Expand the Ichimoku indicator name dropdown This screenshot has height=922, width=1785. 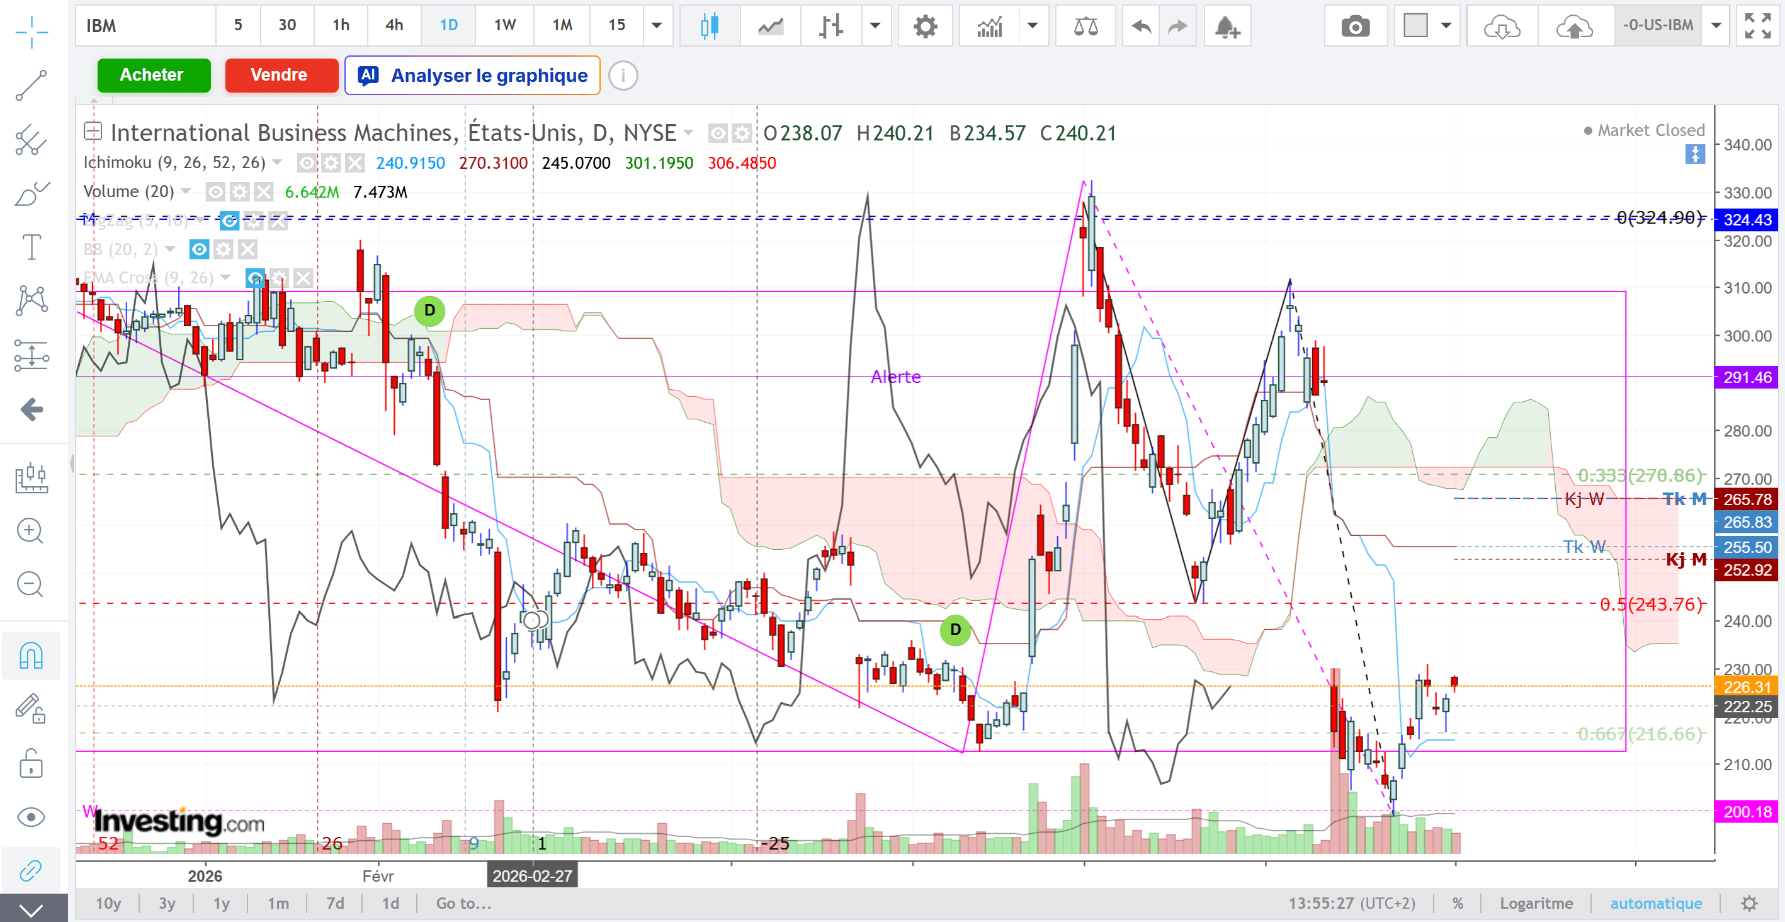(x=277, y=163)
